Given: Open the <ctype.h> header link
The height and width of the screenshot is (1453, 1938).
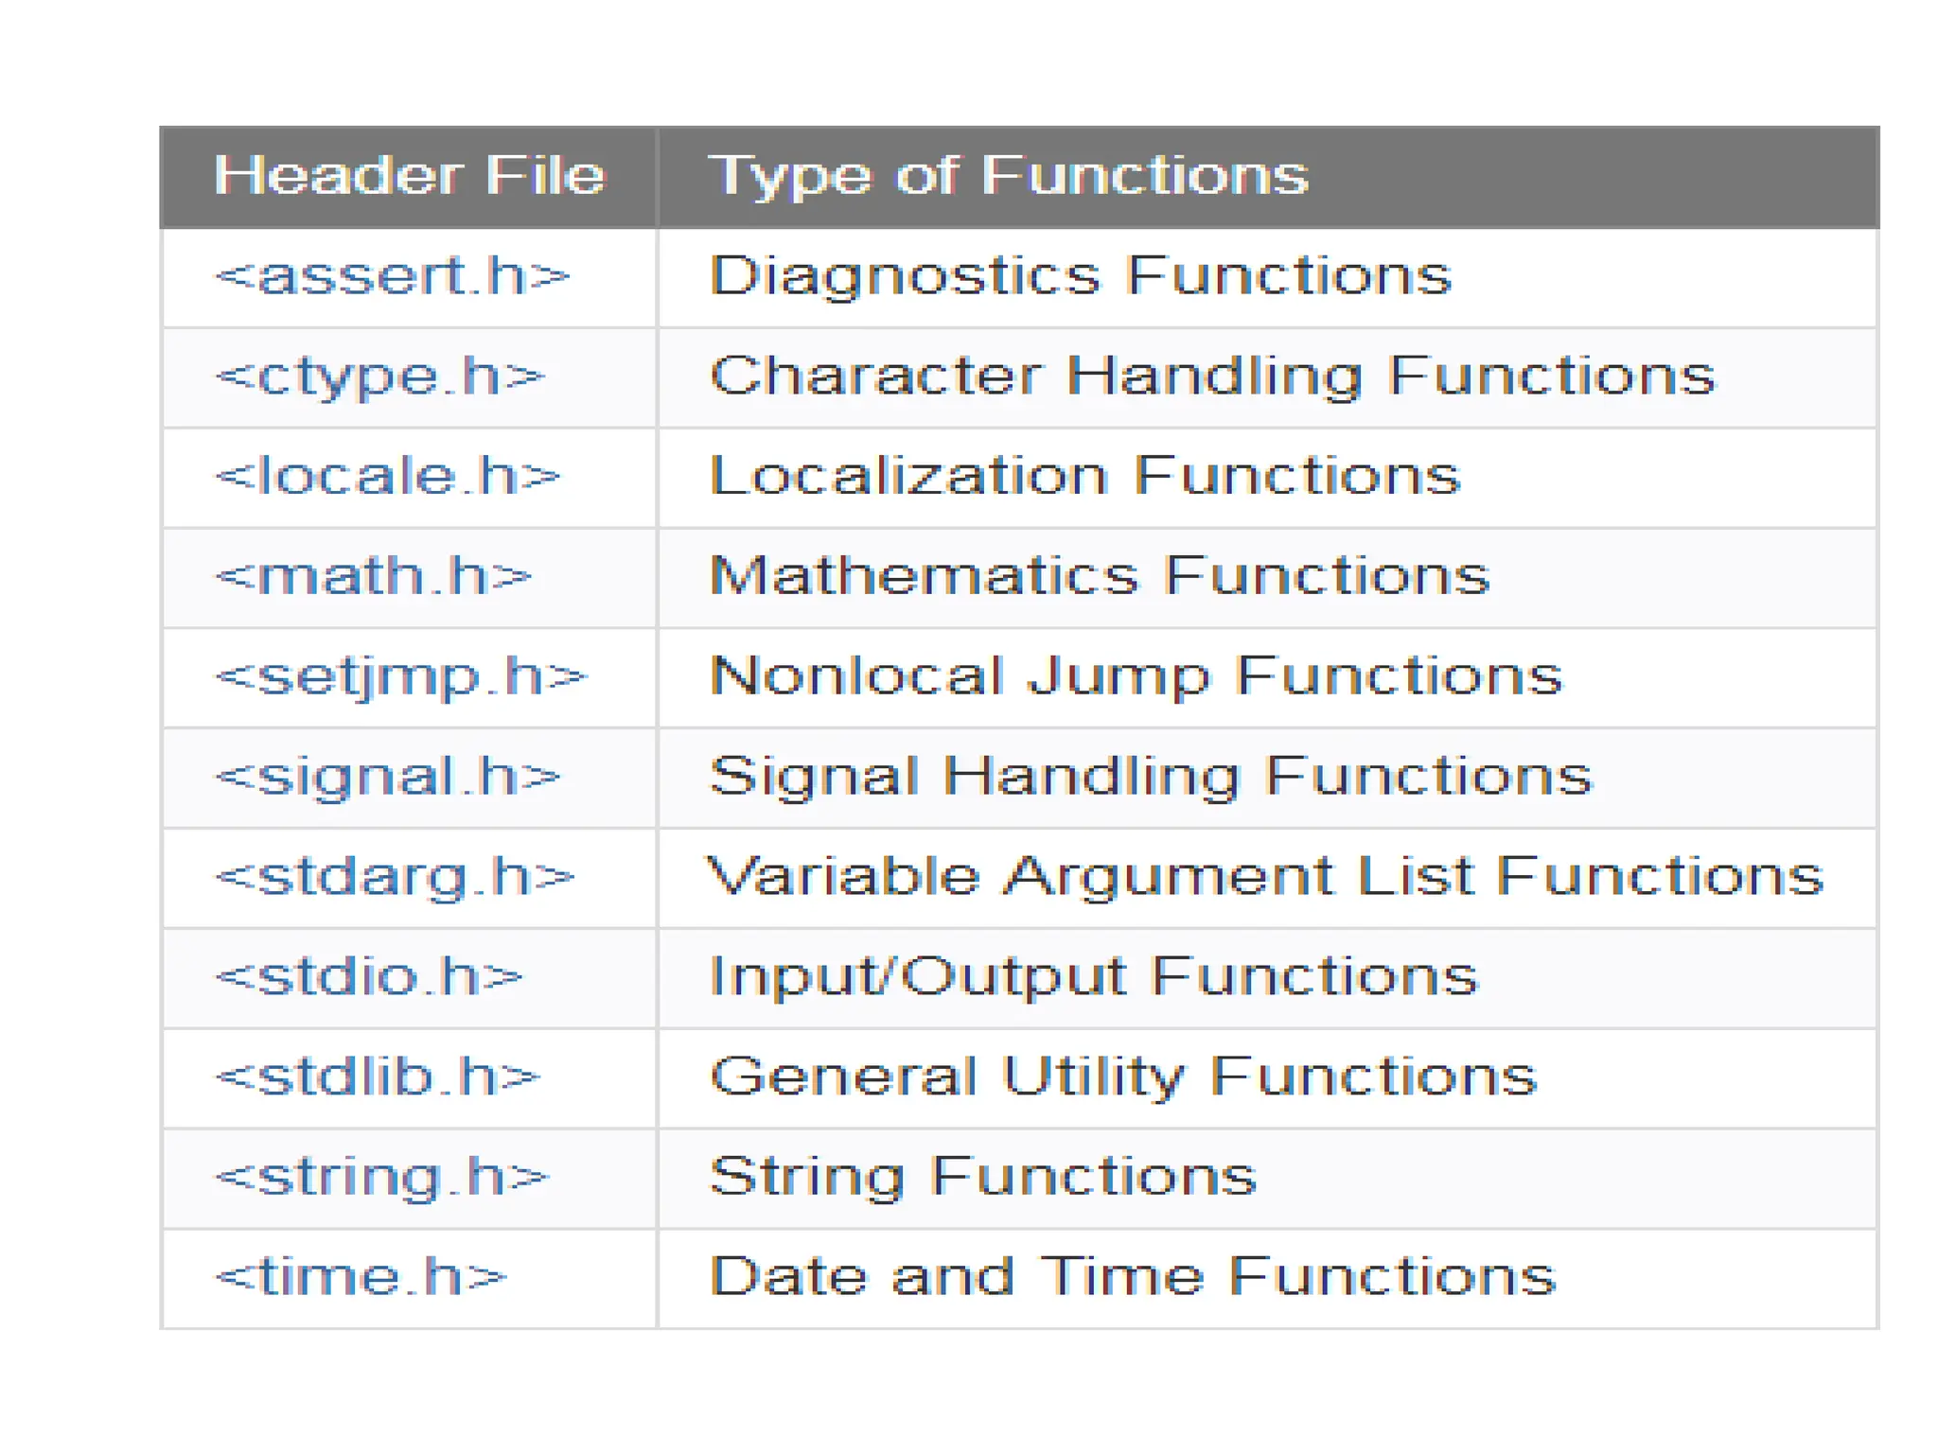Looking at the screenshot, I should pos(380,377).
